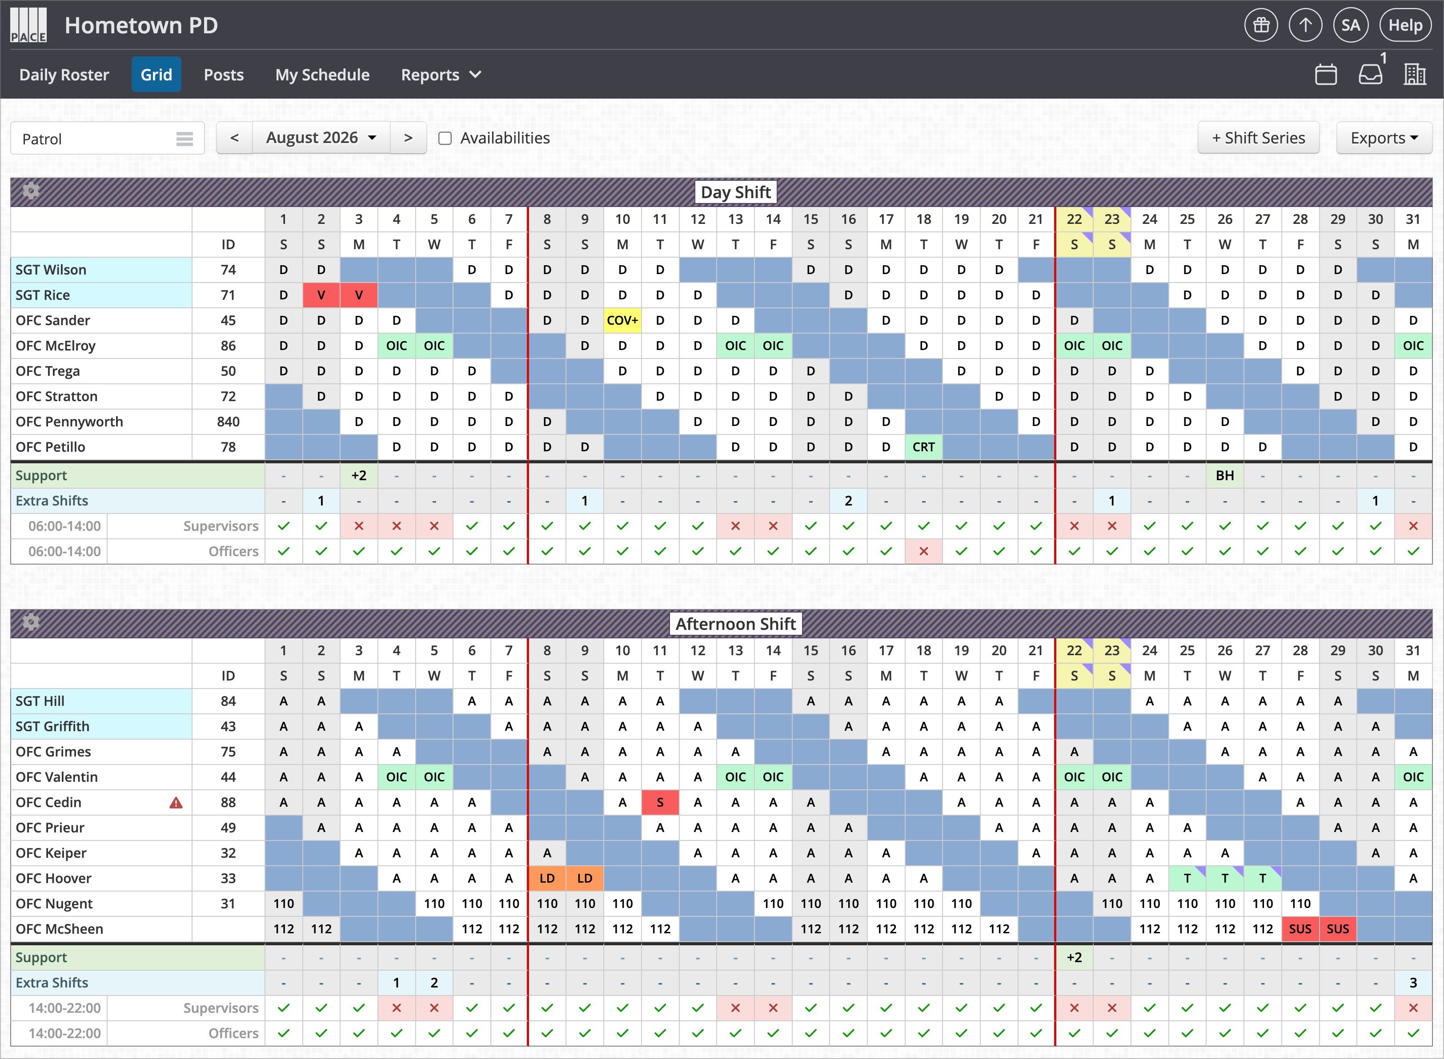Click OFC Cedin warning triangle icon

pyautogui.click(x=176, y=803)
